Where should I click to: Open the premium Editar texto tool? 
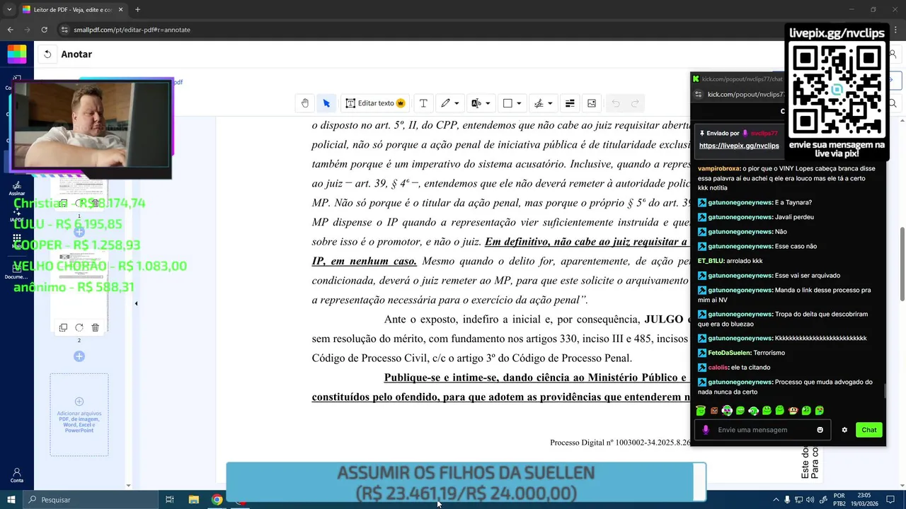pos(375,103)
